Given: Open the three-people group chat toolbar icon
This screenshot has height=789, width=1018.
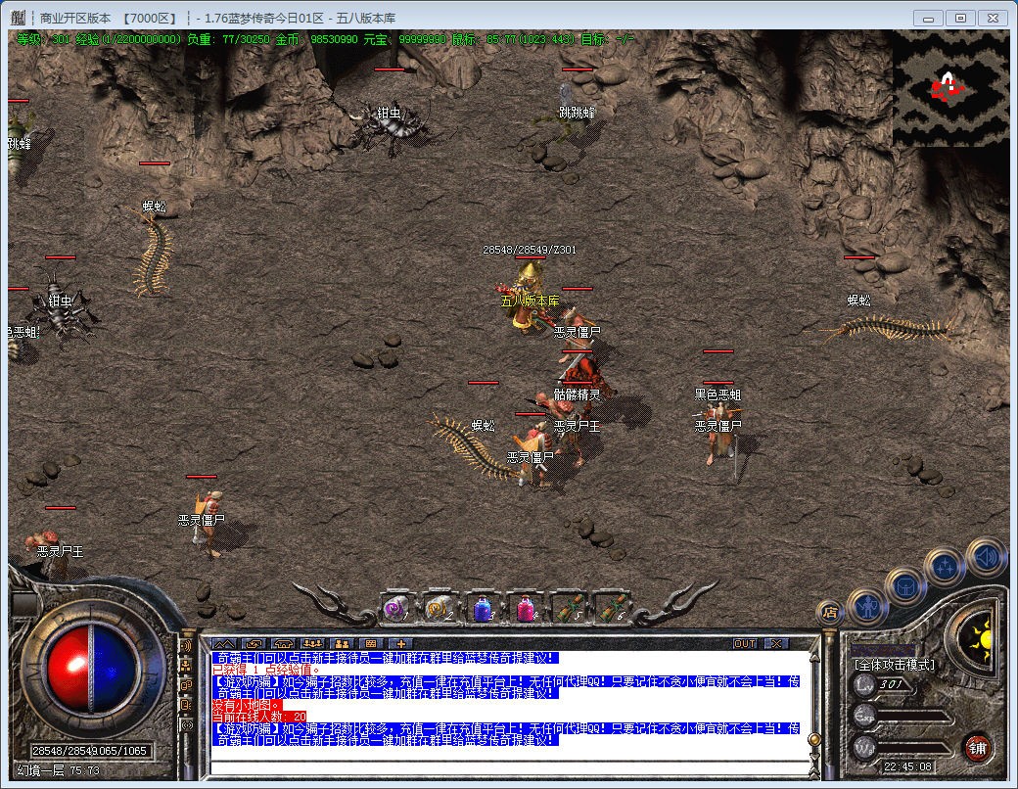Looking at the screenshot, I should (x=313, y=643).
